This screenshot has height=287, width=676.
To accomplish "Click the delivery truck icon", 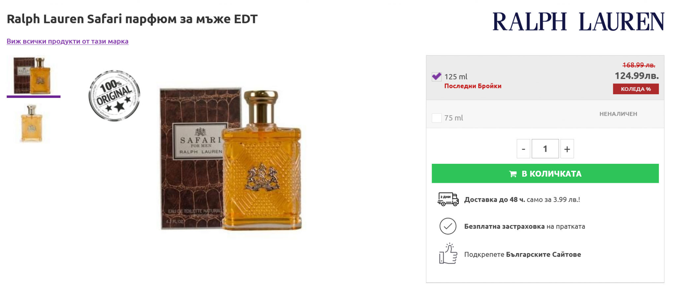I will (448, 199).
